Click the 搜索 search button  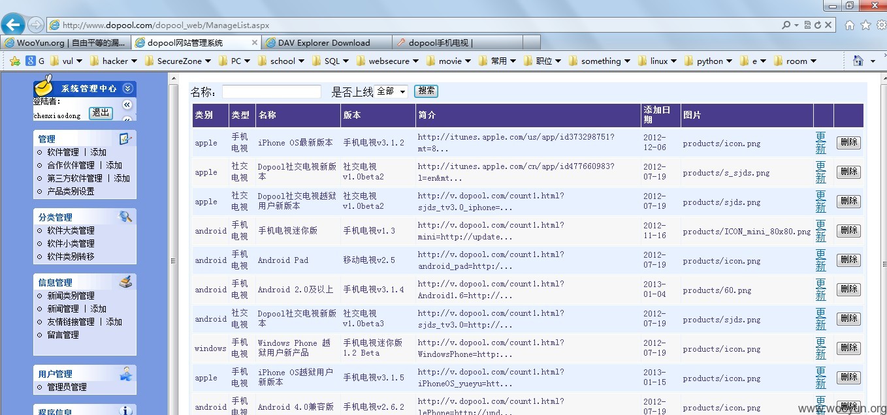(426, 91)
